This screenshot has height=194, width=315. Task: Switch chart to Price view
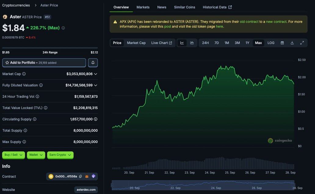[x=117, y=43]
